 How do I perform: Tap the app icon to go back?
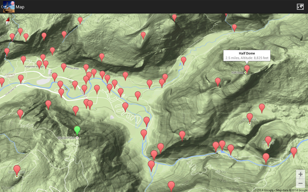8,7
